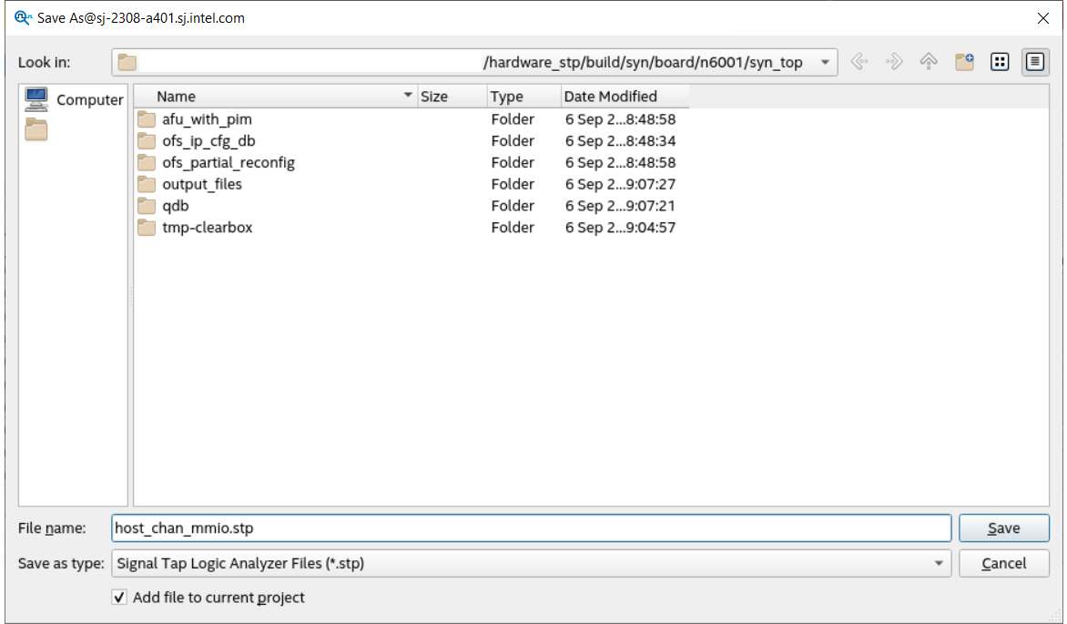Image resolution: width=1067 pixels, height=624 pixels.
Task: Sort by Date Modified column header
Action: [625, 97]
